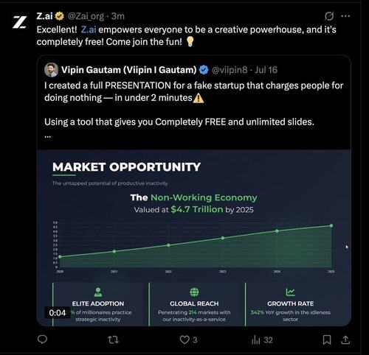The image size is (369, 355).
Task: Expand the quoted tweet's truncated text ellipsis
Action: pyautogui.click(x=48, y=136)
